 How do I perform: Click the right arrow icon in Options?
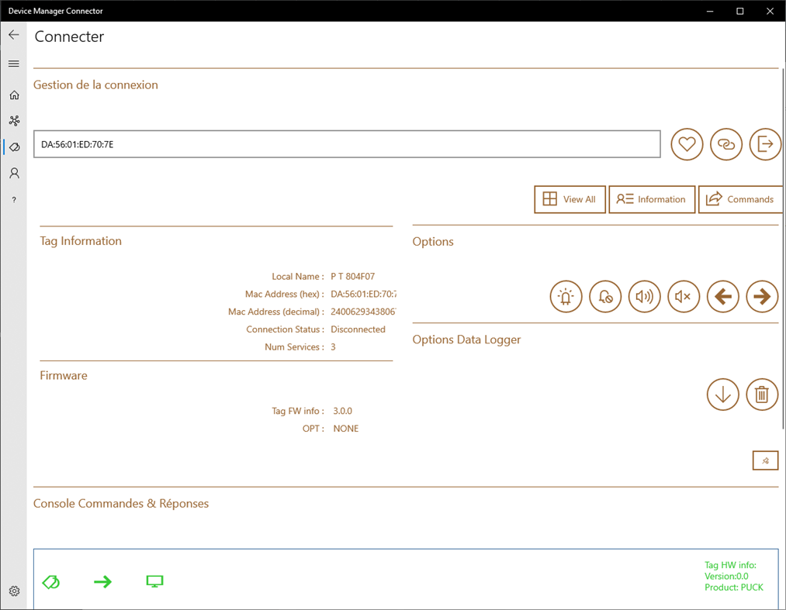click(x=762, y=296)
